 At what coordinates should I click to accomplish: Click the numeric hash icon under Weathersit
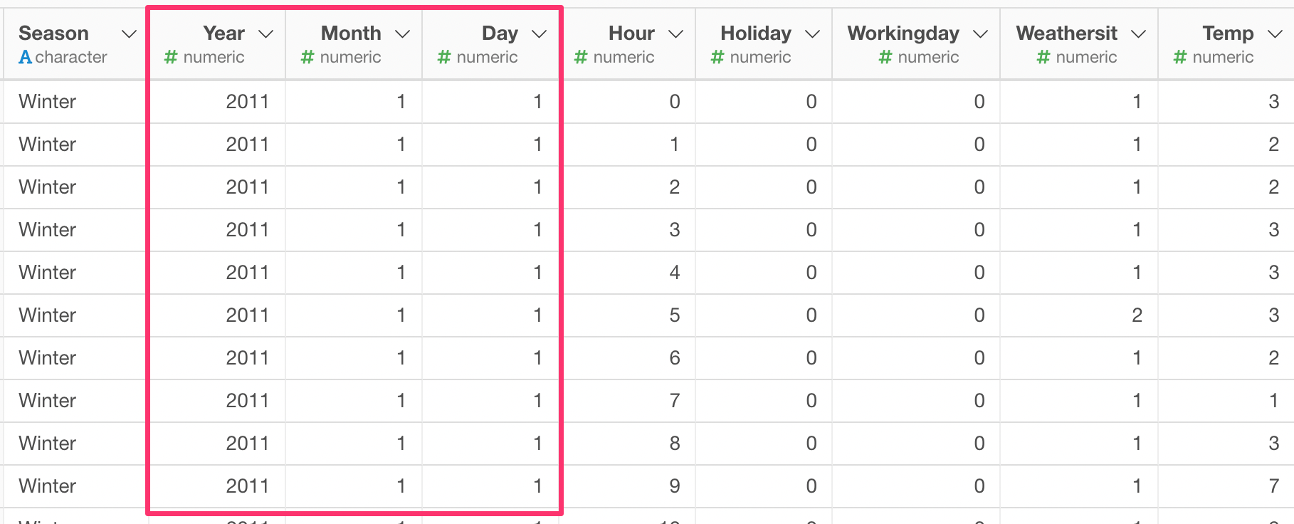pyautogui.click(x=1043, y=57)
